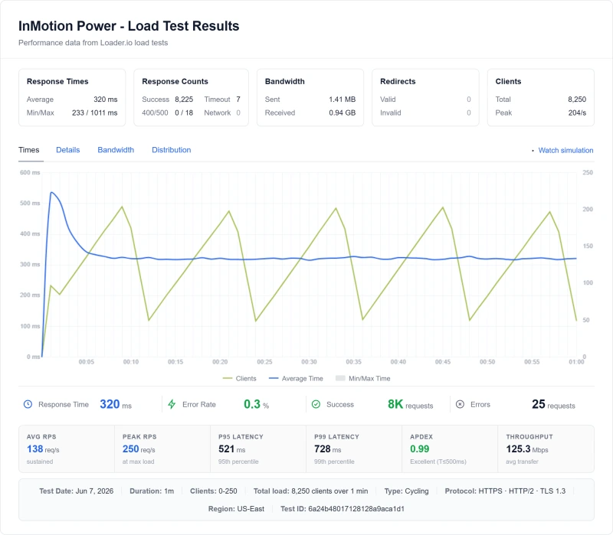Toggle the Min/Max Time legend entry

pyautogui.click(x=362, y=378)
